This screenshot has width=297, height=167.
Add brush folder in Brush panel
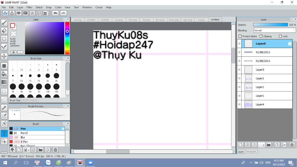[x=40, y=150]
